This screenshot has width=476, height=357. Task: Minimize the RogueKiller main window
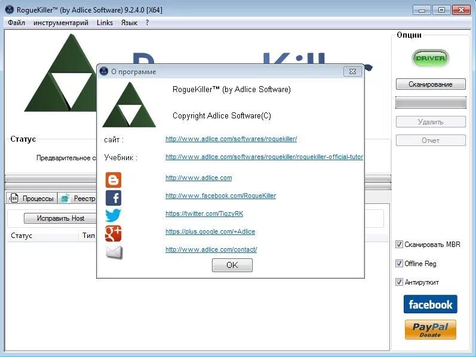[422, 10]
